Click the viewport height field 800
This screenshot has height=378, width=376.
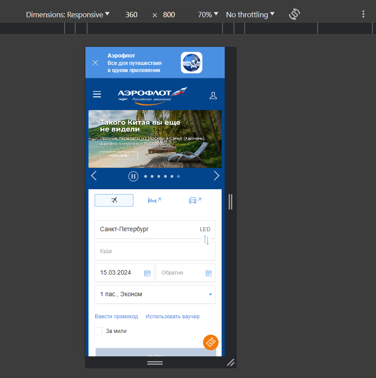(169, 15)
